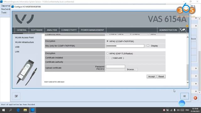The image size is (201, 113).
Task: Click the 'Key (only for CCMP+TKIP/PSK)' label
Action: (60, 46)
